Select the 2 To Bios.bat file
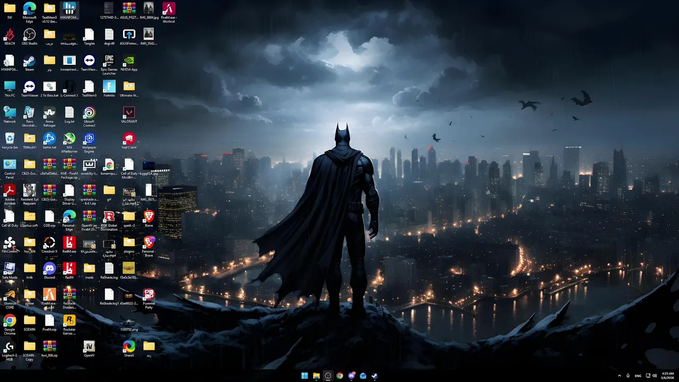This screenshot has height=382, width=679. point(49,90)
